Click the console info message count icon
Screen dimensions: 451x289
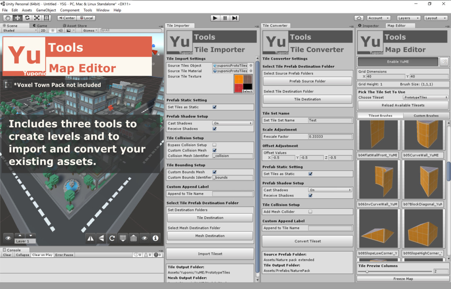tap(138, 255)
